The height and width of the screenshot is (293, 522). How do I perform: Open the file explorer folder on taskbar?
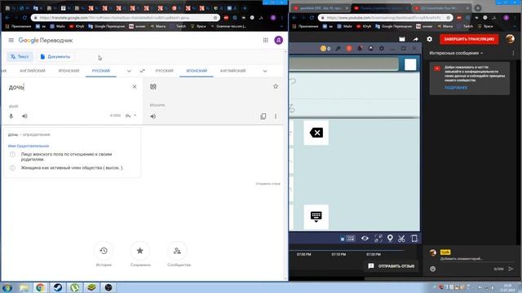(x=24, y=287)
